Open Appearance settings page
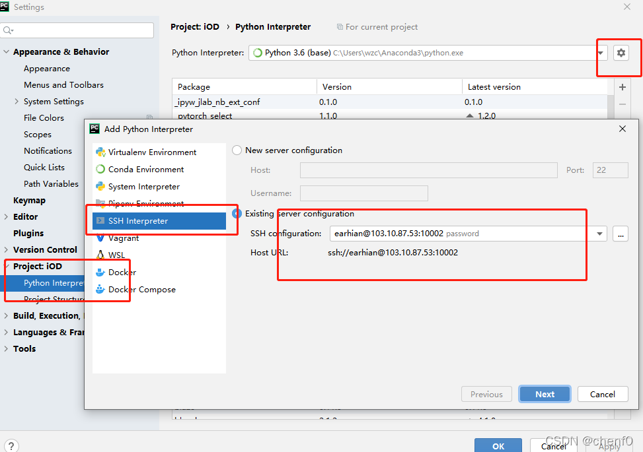The height and width of the screenshot is (452, 643). (x=47, y=69)
